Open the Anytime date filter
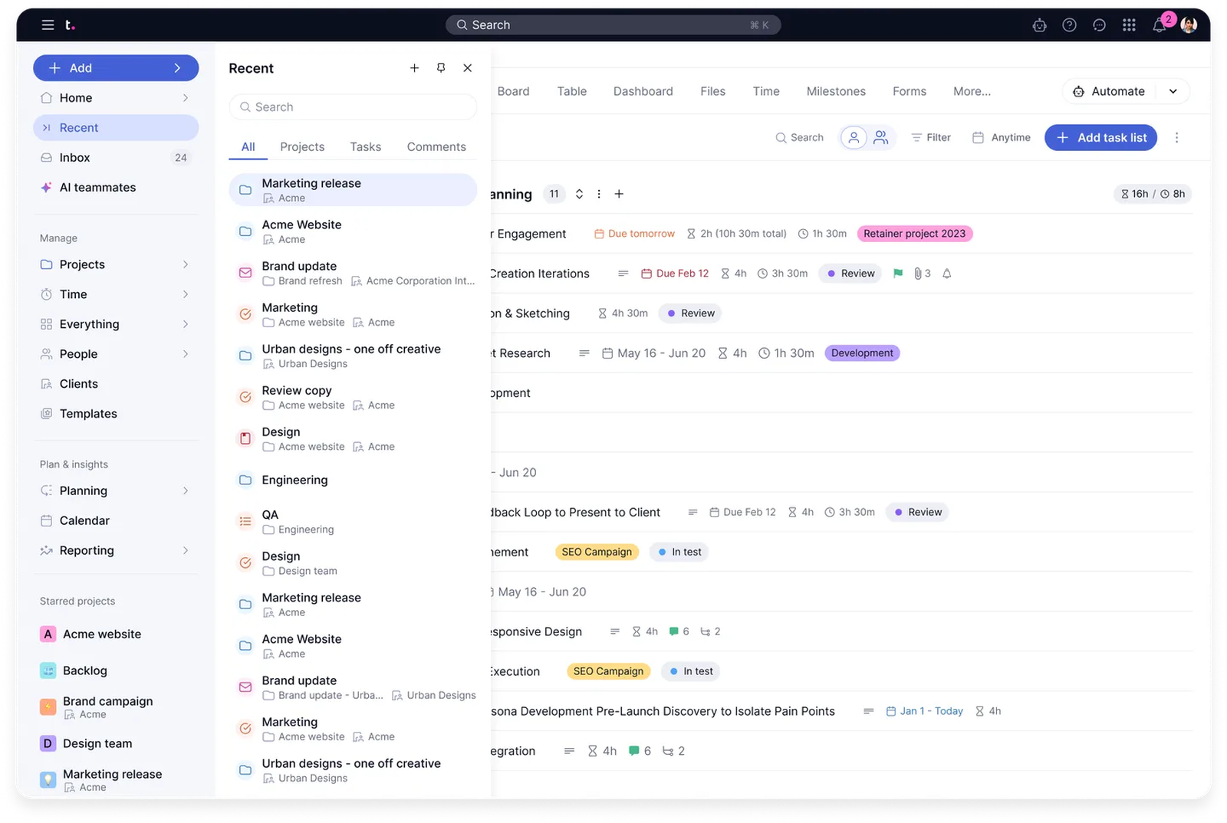This screenshot has width=1227, height=823. [1002, 138]
